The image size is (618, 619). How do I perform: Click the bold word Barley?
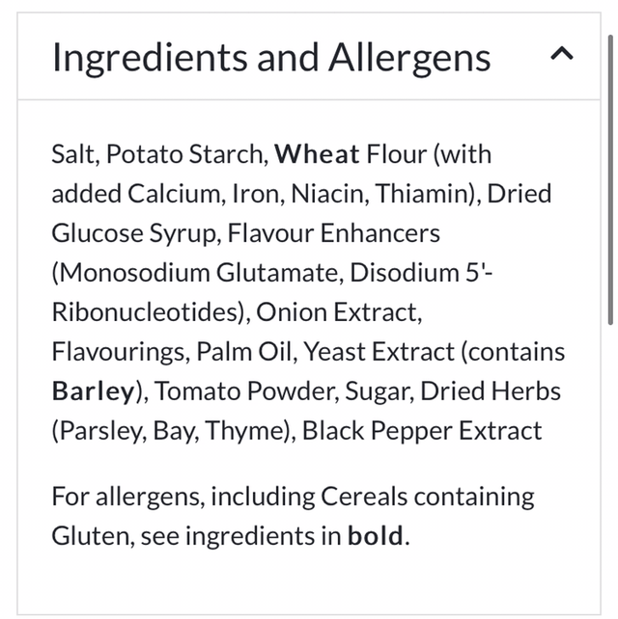(x=94, y=391)
